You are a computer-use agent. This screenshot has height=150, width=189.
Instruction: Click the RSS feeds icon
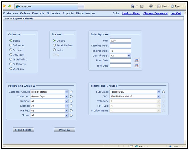(x=142, y=6)
